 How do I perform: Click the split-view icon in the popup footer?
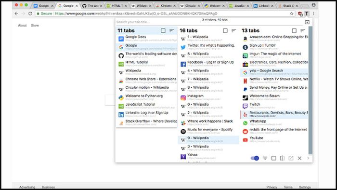point(282,158)
